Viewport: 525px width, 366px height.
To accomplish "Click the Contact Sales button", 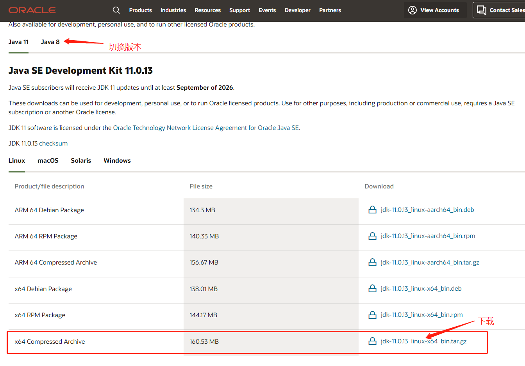I will click(499, 10).
